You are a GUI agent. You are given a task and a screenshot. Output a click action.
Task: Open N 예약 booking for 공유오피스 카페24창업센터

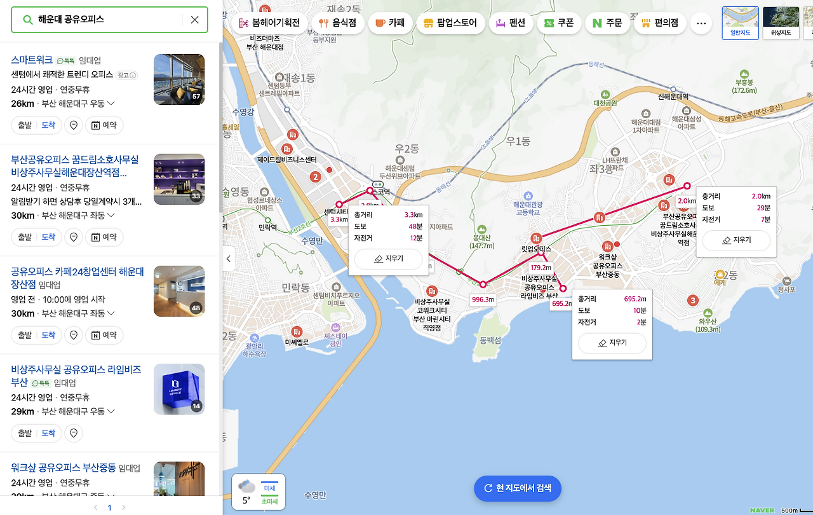[104, 335]
